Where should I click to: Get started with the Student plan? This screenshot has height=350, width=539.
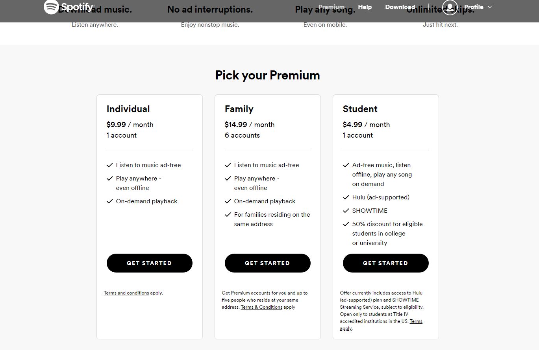pos(386,263)
